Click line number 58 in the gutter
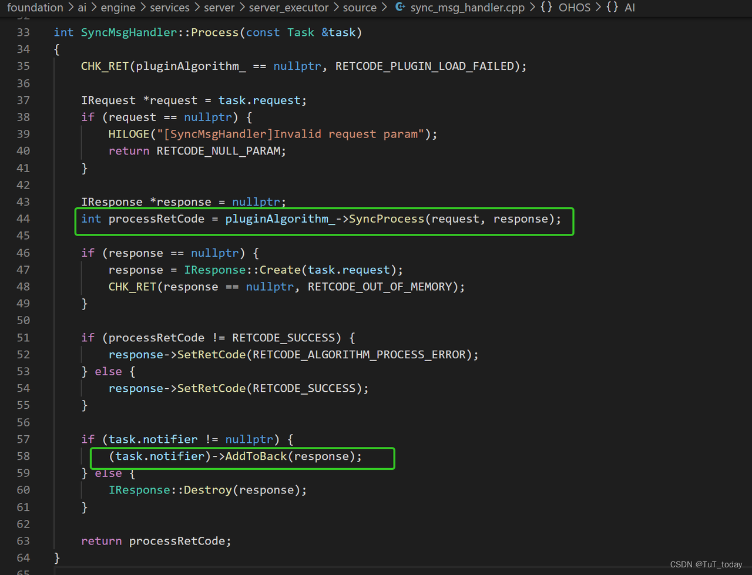Screen dimensions: 752x575 pyautogui.click(x=23, y=456)
